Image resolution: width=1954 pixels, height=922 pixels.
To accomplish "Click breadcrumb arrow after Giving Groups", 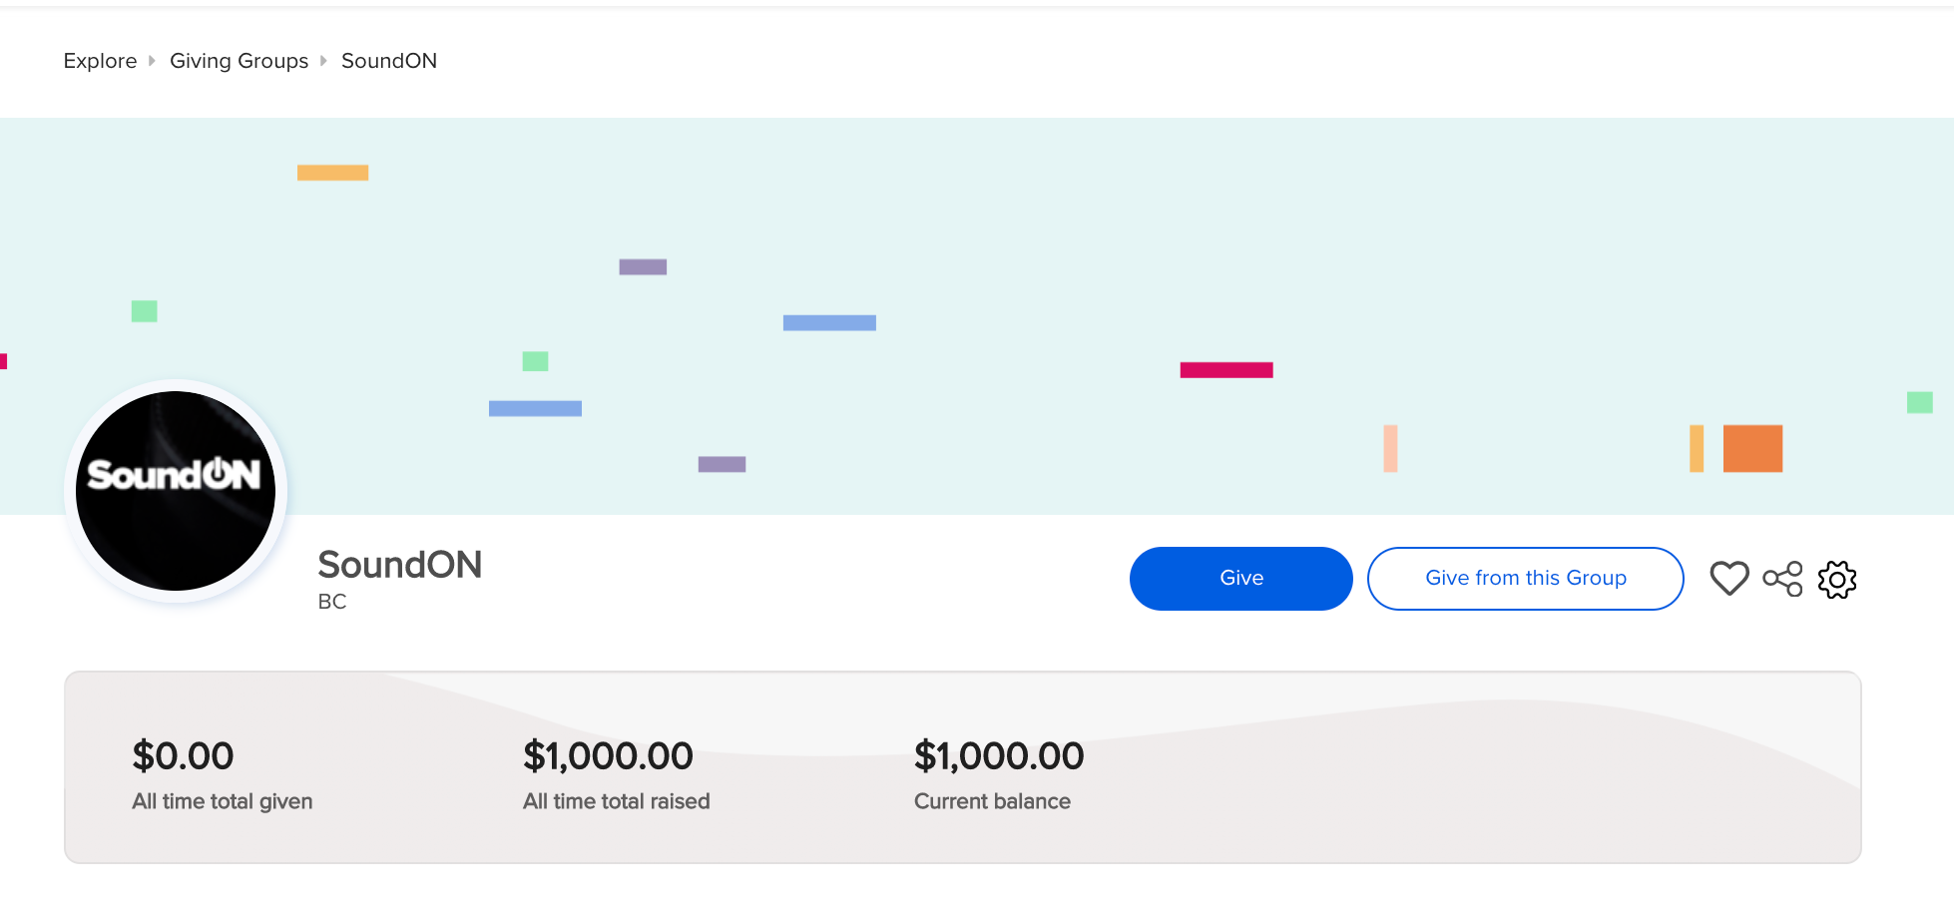I will pos(323,61).
